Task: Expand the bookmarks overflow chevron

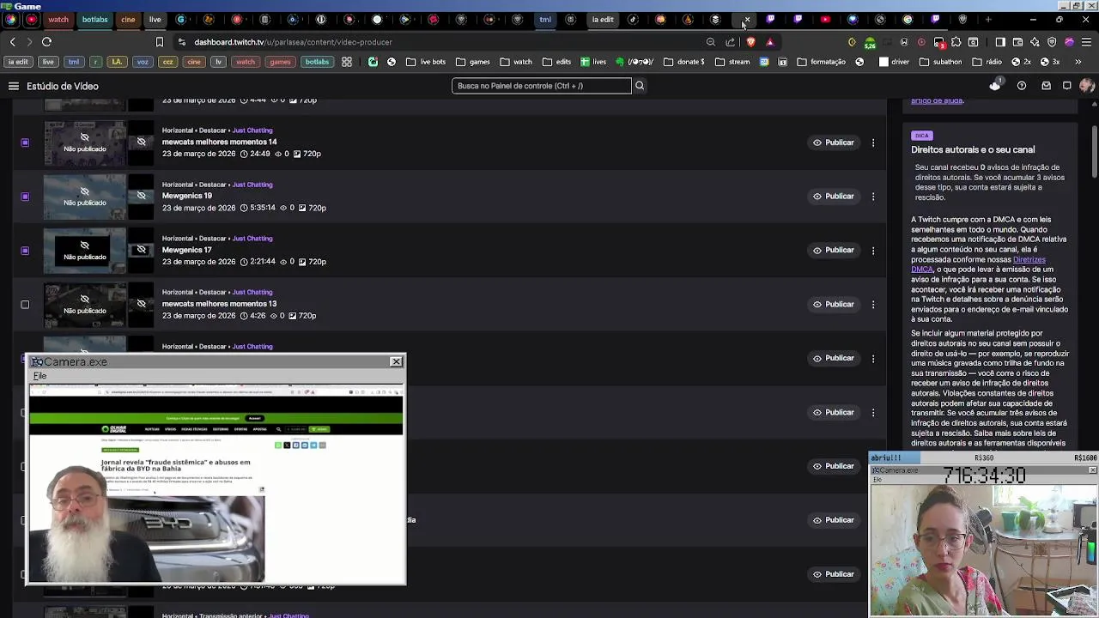Action: point(1078,62)
